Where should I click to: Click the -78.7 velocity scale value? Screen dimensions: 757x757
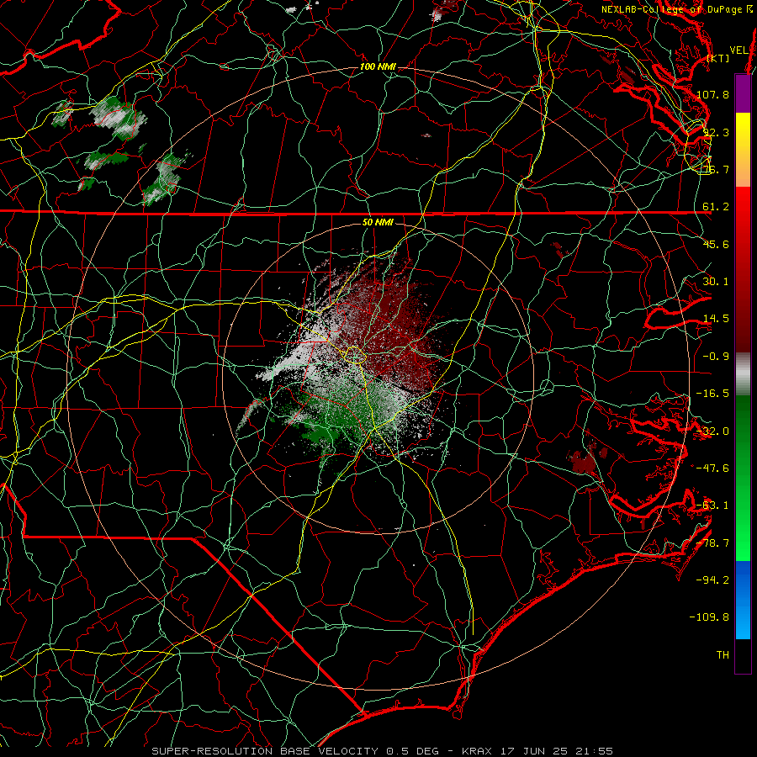pyautogui.click(x=712, y=543)
